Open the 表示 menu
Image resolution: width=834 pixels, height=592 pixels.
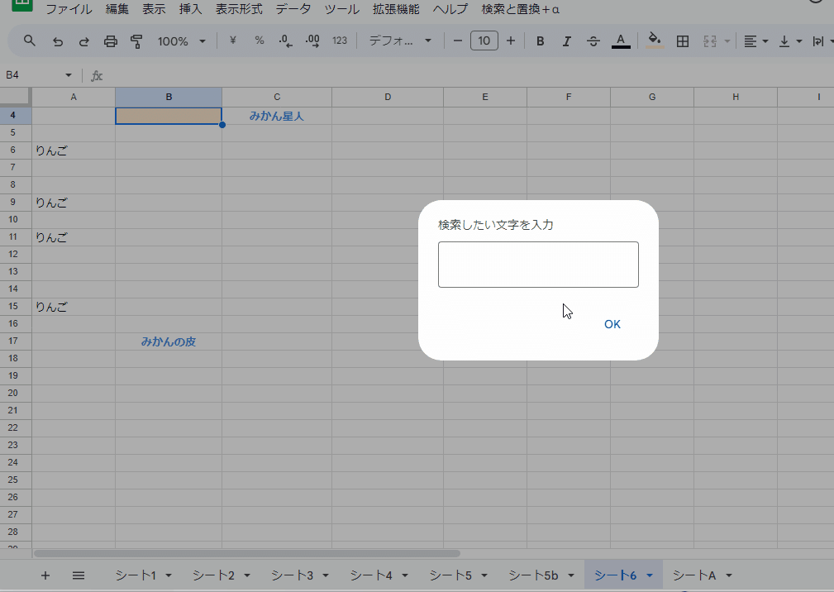[x=154, y=9]
